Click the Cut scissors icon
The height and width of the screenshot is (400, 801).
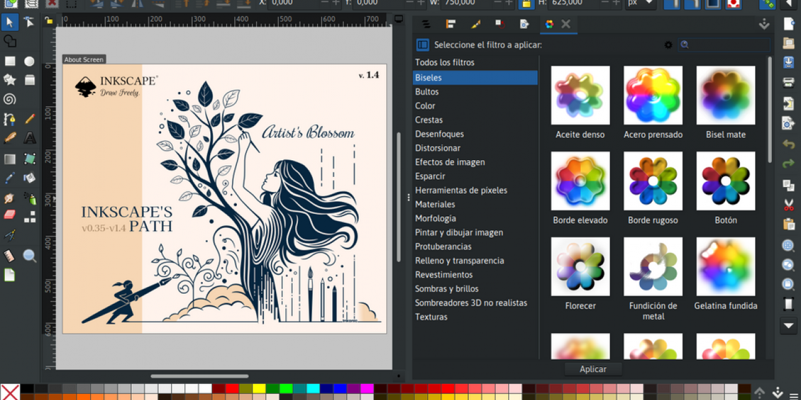click(x=789, y=205)
